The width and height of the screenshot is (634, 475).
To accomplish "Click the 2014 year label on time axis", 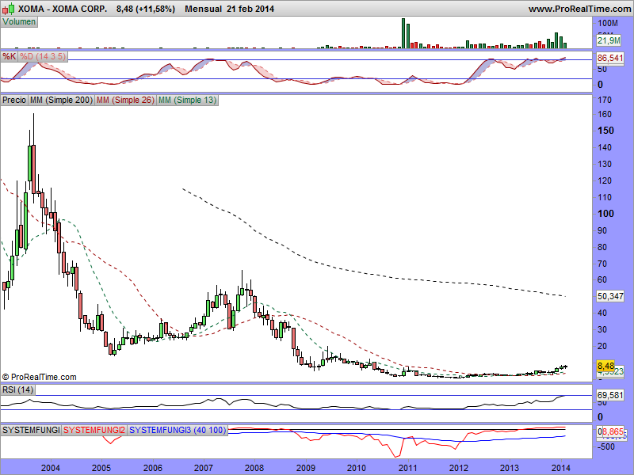I will (561, 468).
